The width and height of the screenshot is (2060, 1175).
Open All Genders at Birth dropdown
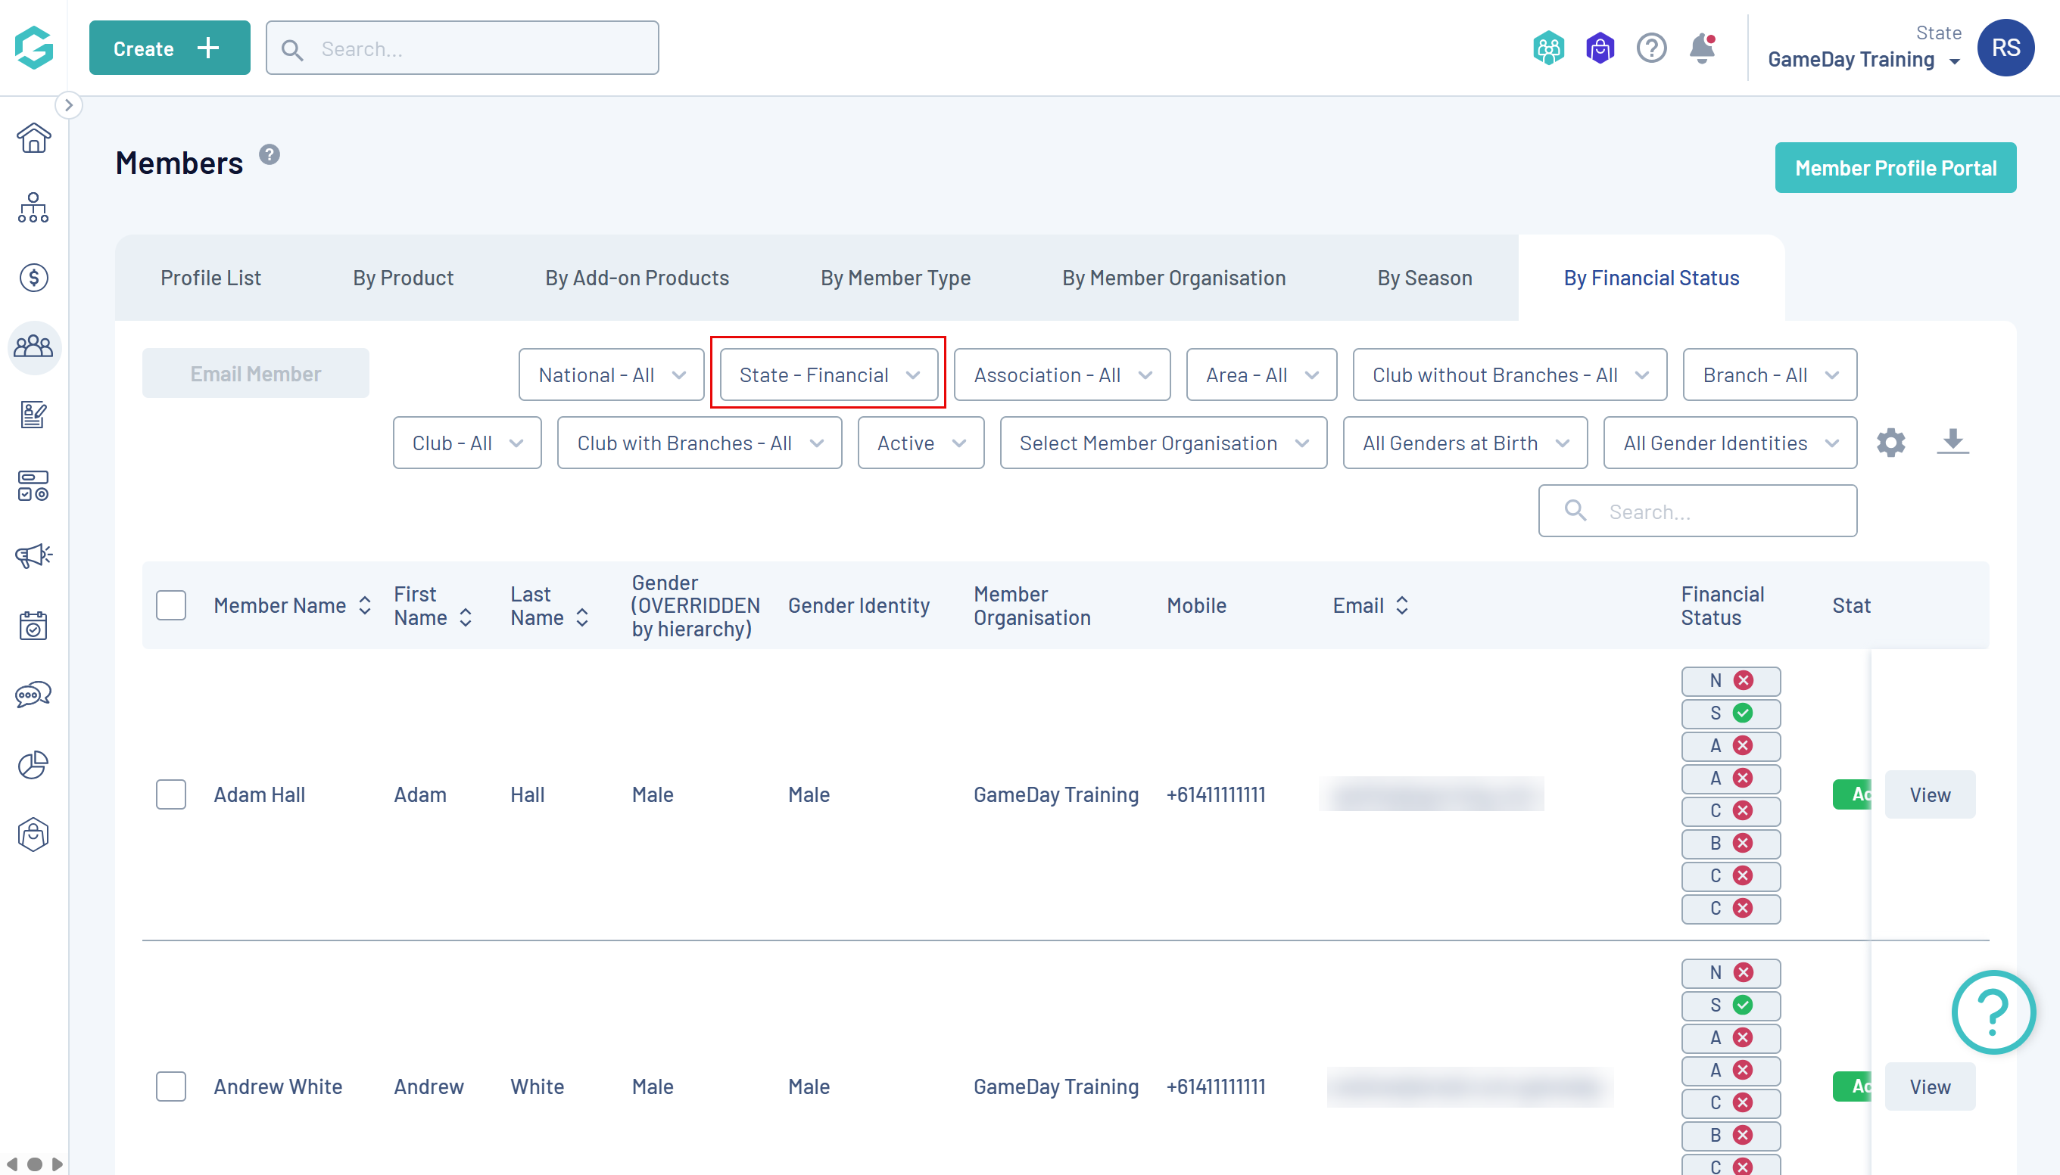[x=1465, y=443]
